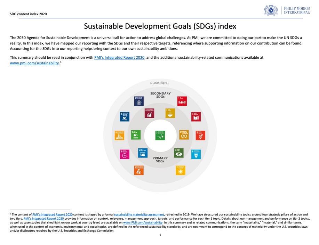Click the 'SDG content index 2020' header text
This screenshot has width=319, height=245.
point(28,14)
